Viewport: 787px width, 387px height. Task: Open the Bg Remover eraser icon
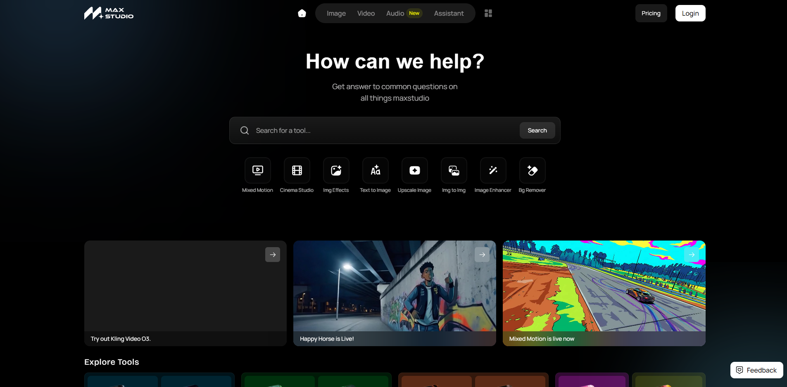coord(533,170)
